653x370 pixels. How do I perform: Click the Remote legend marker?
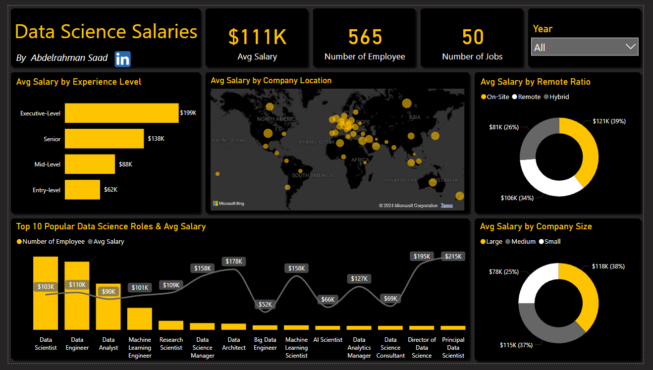[515, 97]
